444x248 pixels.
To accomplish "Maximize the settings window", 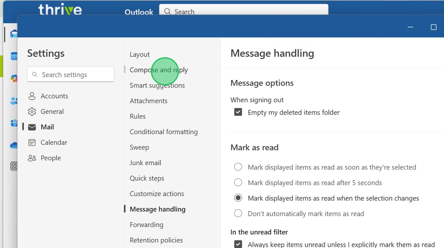I will pos(433,27).
